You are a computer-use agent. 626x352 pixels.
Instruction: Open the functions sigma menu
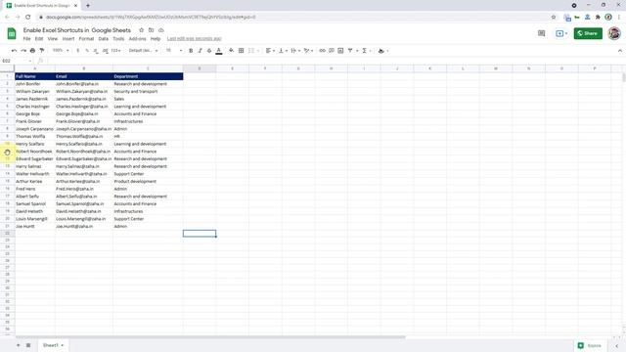(365, 51)
